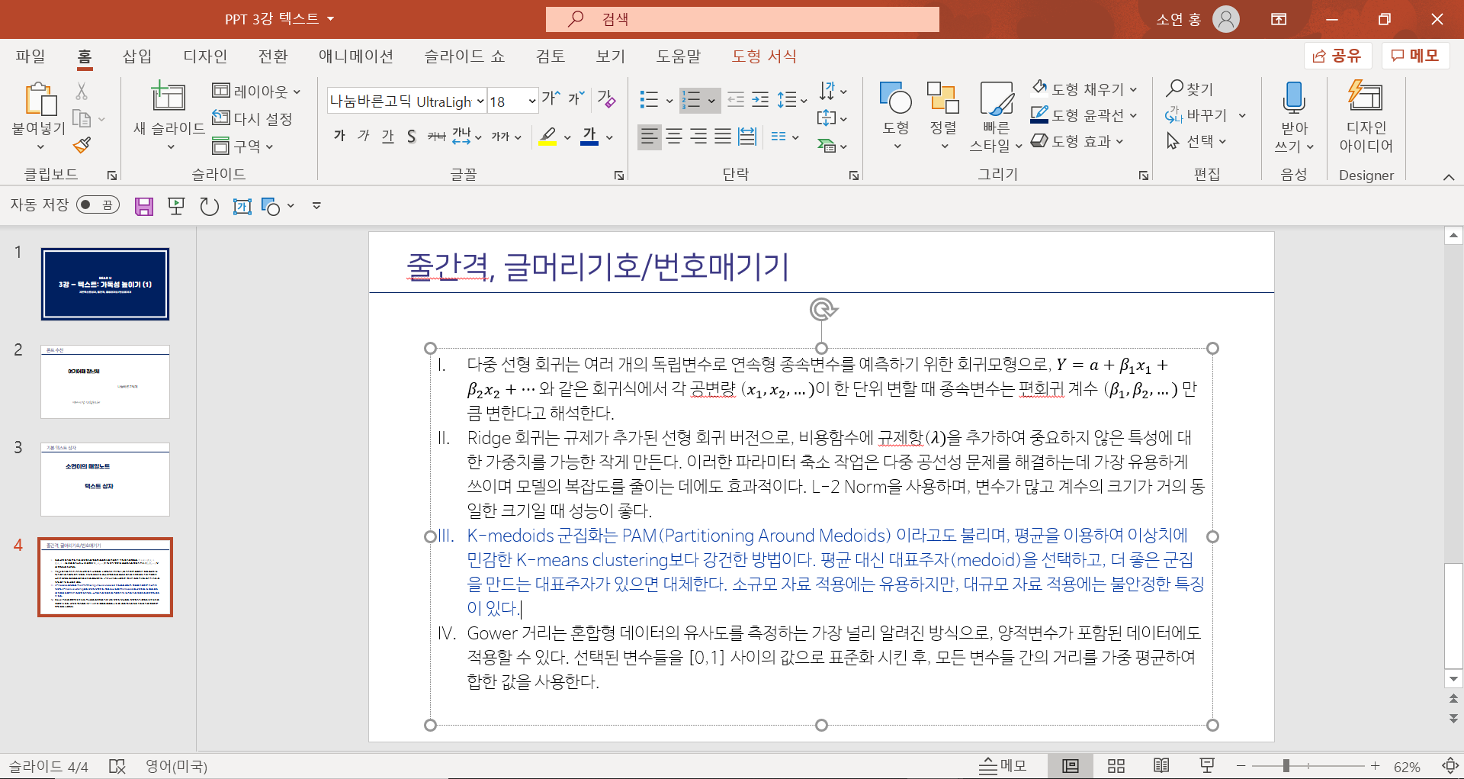Clear all formatting icon
This screenshot has height=779, width=1464.
(x=607, y=98)
